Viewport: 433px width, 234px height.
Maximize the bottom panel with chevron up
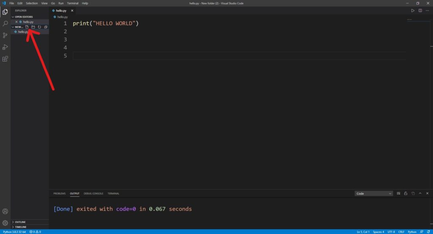420,193
